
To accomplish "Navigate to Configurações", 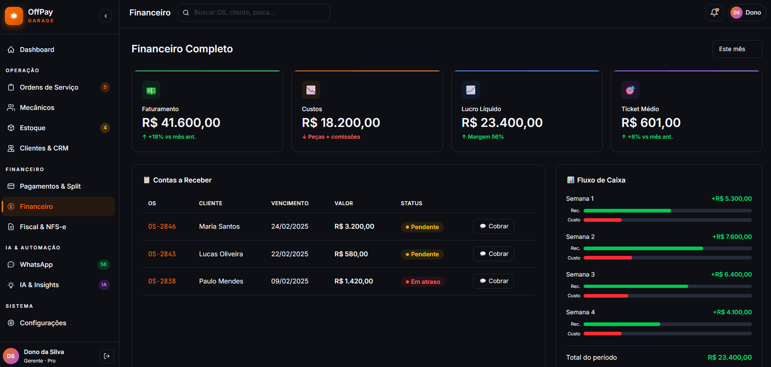I will [x=43, y=323].
